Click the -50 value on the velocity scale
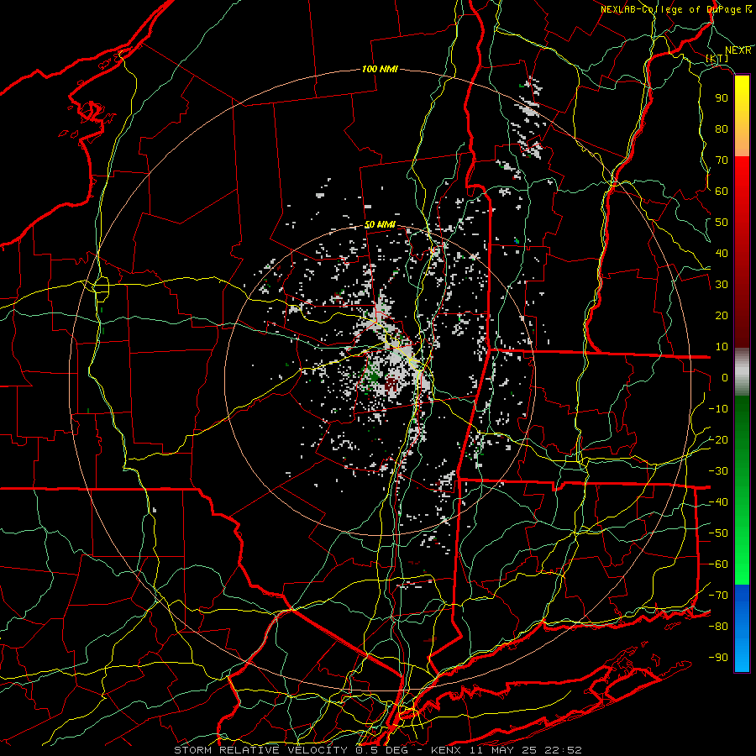The height and width of the screenshot is (756, 756). (x=718, y=533)
